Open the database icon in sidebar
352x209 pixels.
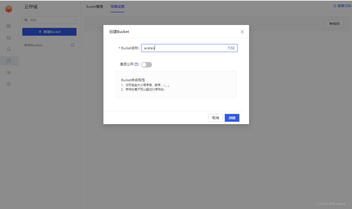[9, 37]
